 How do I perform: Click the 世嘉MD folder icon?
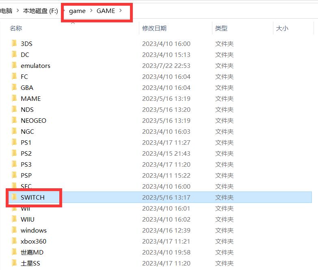pos(14,252)
